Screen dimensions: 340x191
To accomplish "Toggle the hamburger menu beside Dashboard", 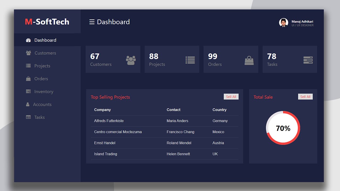I will coord(92,22).
